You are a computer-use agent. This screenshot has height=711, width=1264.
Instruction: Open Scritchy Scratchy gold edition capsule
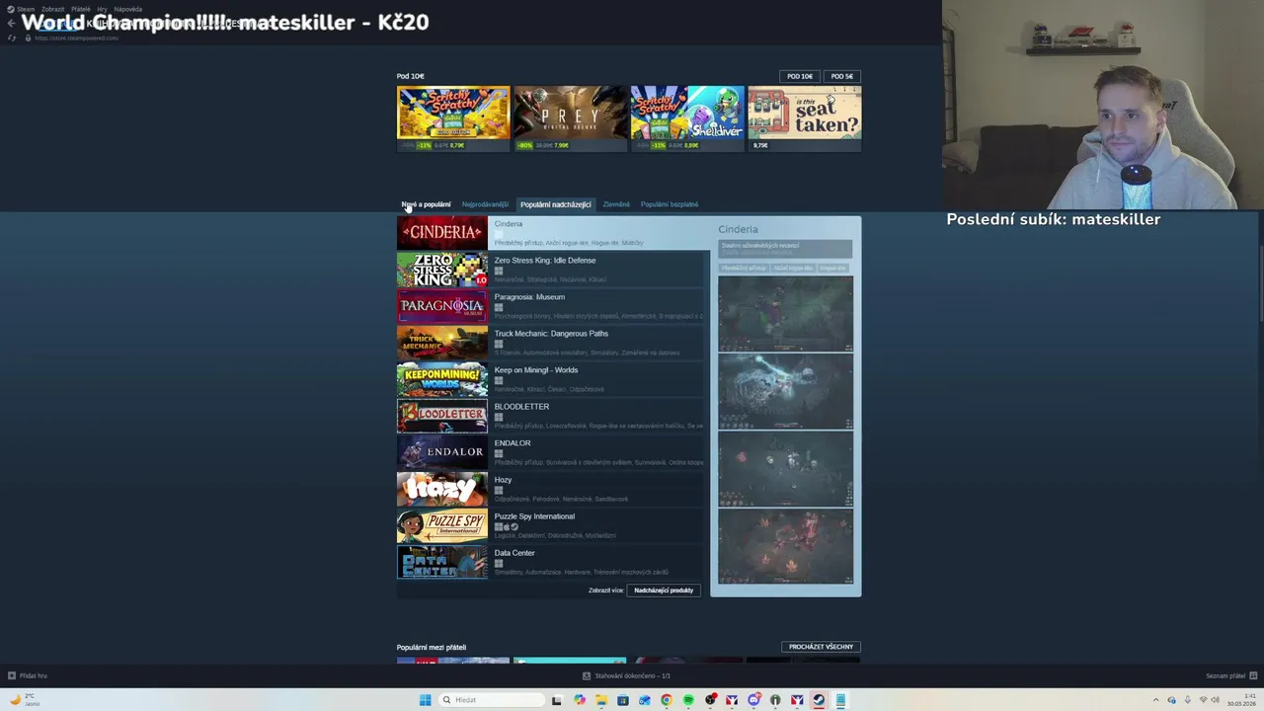[x=453, y=118]
